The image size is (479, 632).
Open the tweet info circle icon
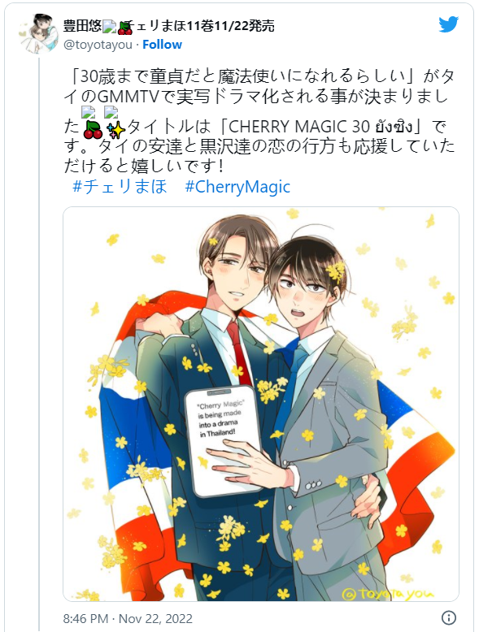[449, 617]
